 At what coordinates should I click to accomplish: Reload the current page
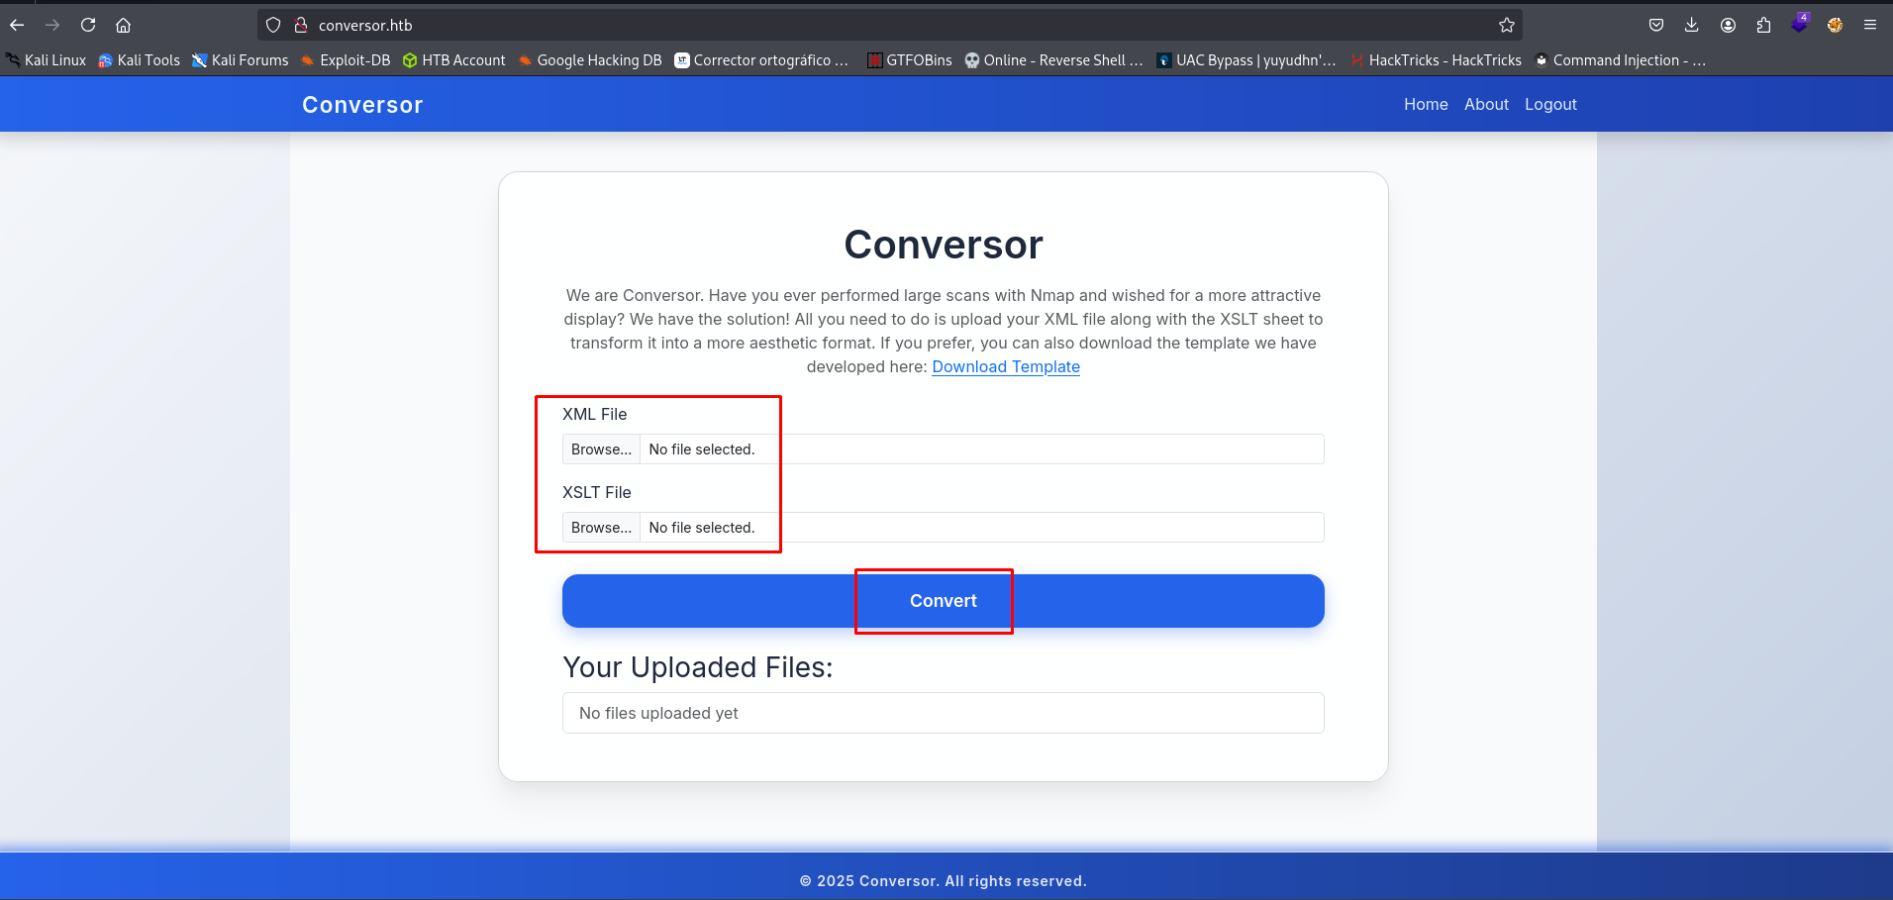click(88, 25)
